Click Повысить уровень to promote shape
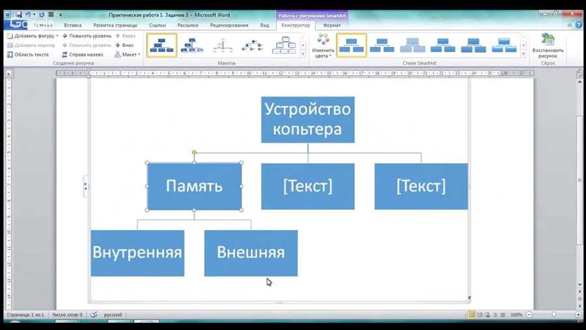 87,36
